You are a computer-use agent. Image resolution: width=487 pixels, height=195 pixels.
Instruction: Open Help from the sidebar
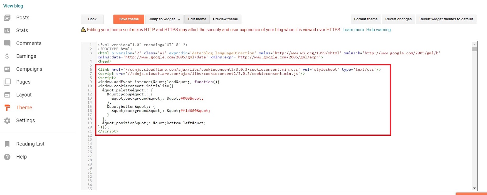[x=21, y=157]
